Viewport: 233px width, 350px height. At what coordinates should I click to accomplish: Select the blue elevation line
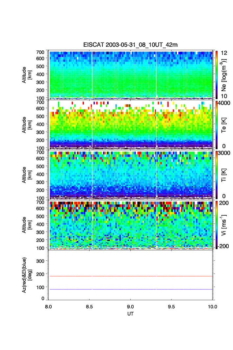[131, 289]
